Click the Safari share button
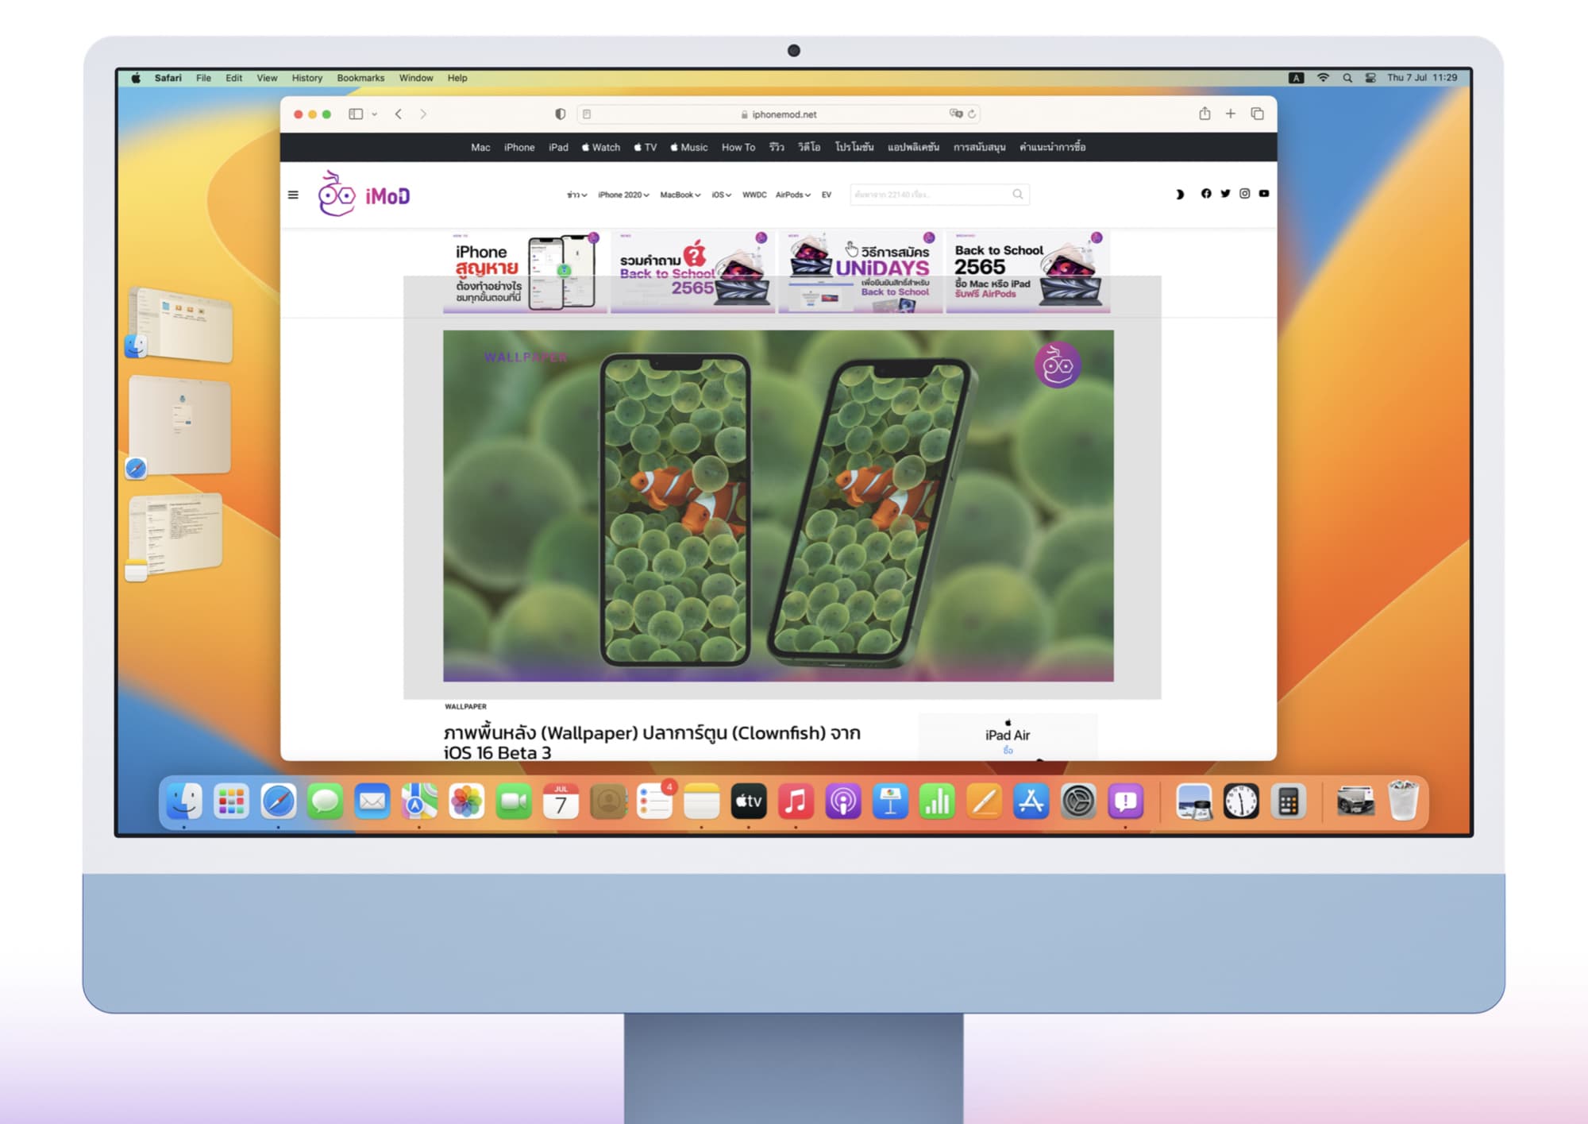 click(x=1204, y=114)
